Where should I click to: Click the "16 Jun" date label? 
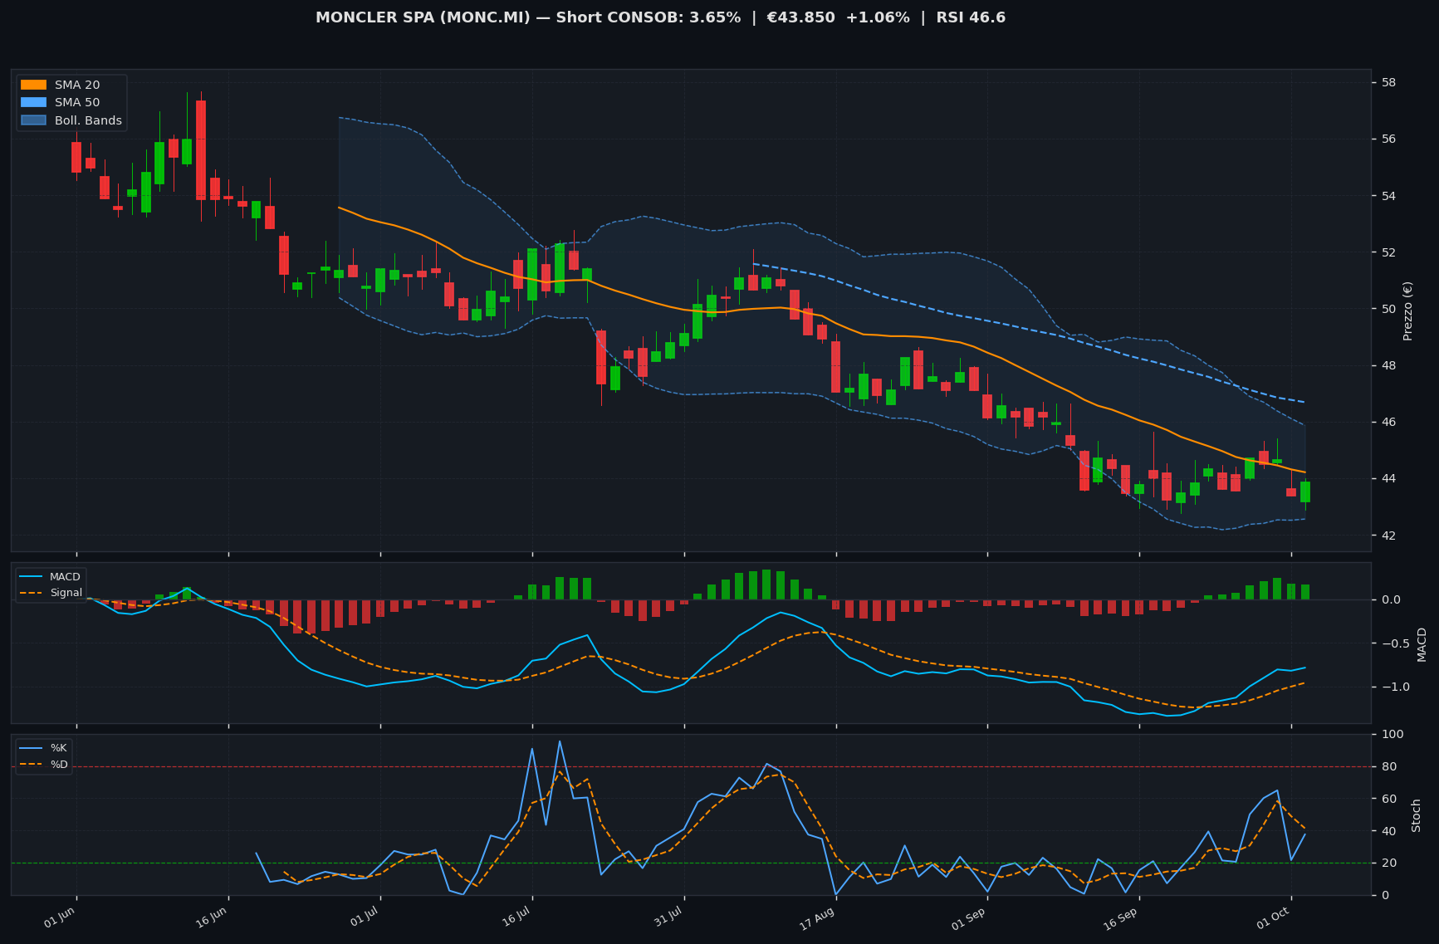point(211,918)
